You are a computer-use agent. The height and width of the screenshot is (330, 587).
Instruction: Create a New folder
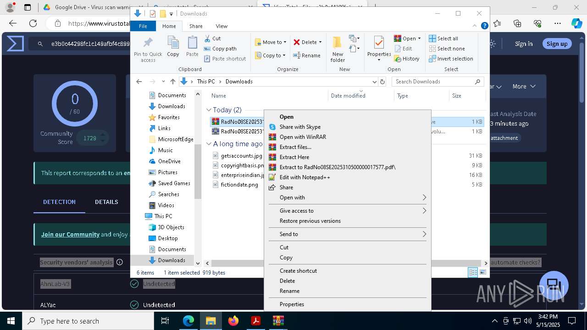(x=338, y=49)
